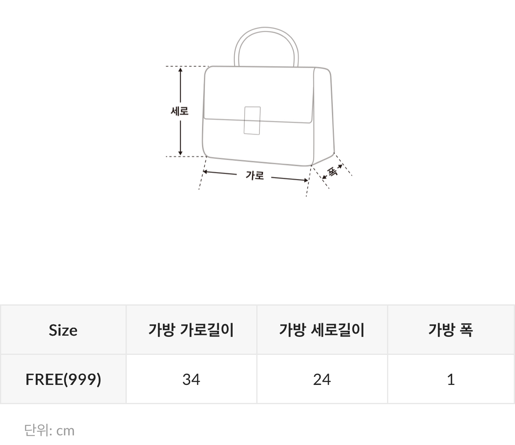The image size is (515, 445).
Task: Click the upward arrowhead of the 세로 arrow
Action: pyautogui.click(x=180, y=70)
